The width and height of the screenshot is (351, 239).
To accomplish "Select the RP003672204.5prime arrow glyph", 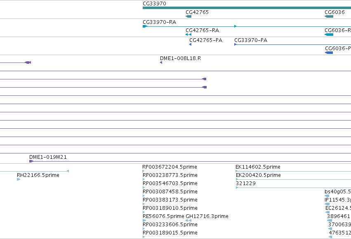I will pos(144,171).
